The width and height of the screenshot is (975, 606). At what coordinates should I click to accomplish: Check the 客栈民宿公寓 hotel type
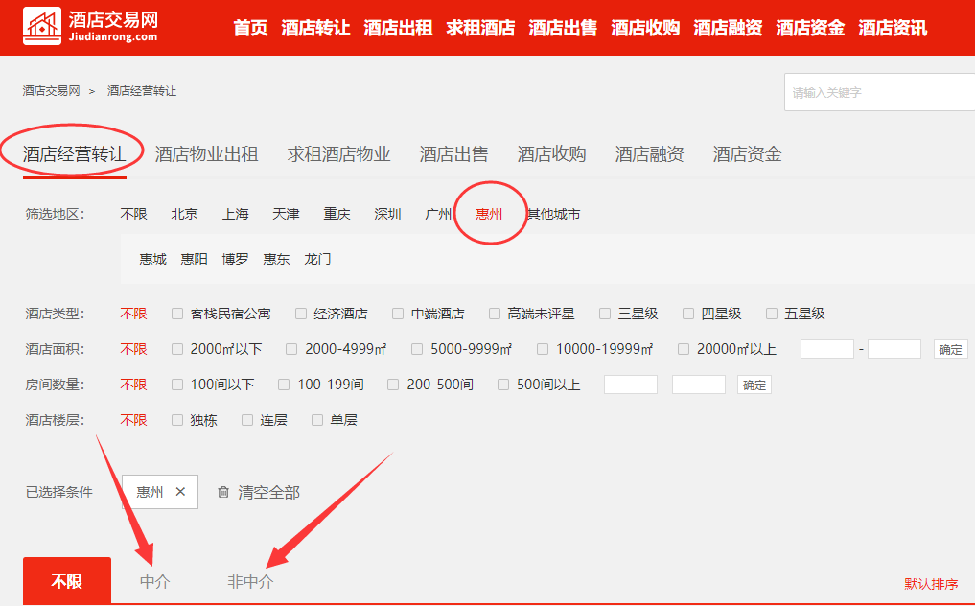pyautogui.click(x=177, y=314)
